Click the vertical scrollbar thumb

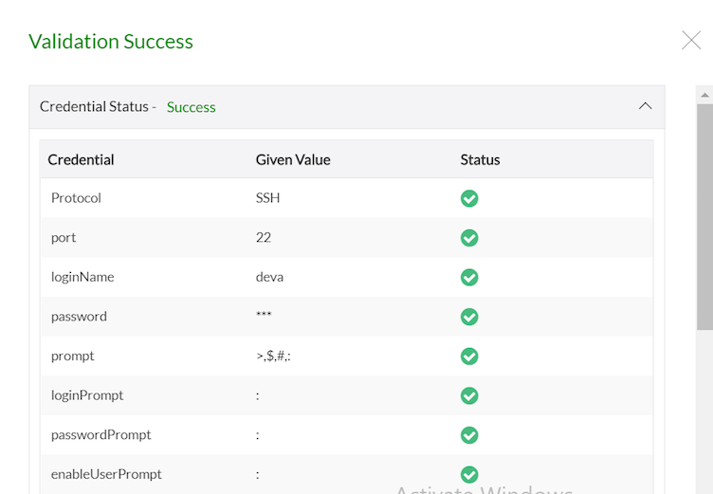click(704, 218)
